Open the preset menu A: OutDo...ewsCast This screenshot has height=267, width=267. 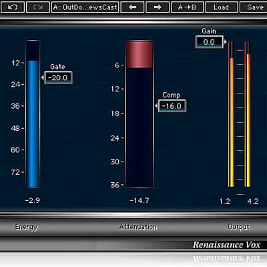pyautogui.click(x=85, y=7)
